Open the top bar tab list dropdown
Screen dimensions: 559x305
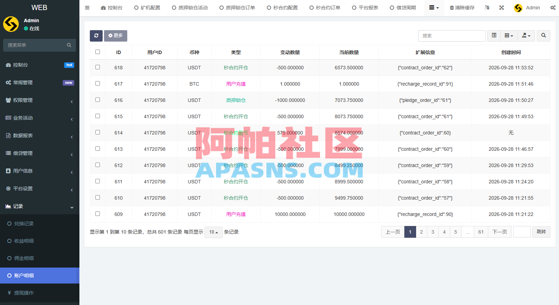click(x=434, y=8)
